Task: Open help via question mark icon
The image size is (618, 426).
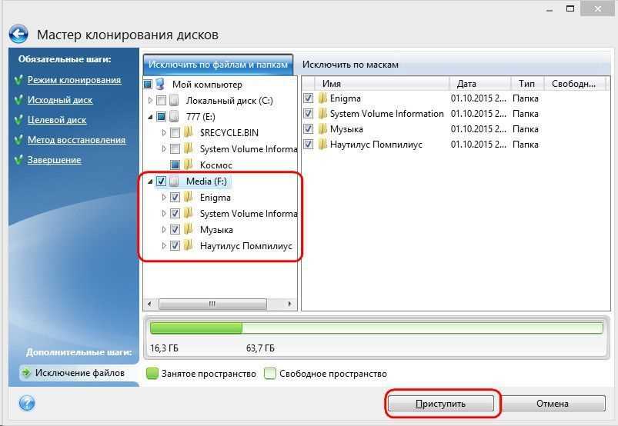Action: tap(26, 403)
